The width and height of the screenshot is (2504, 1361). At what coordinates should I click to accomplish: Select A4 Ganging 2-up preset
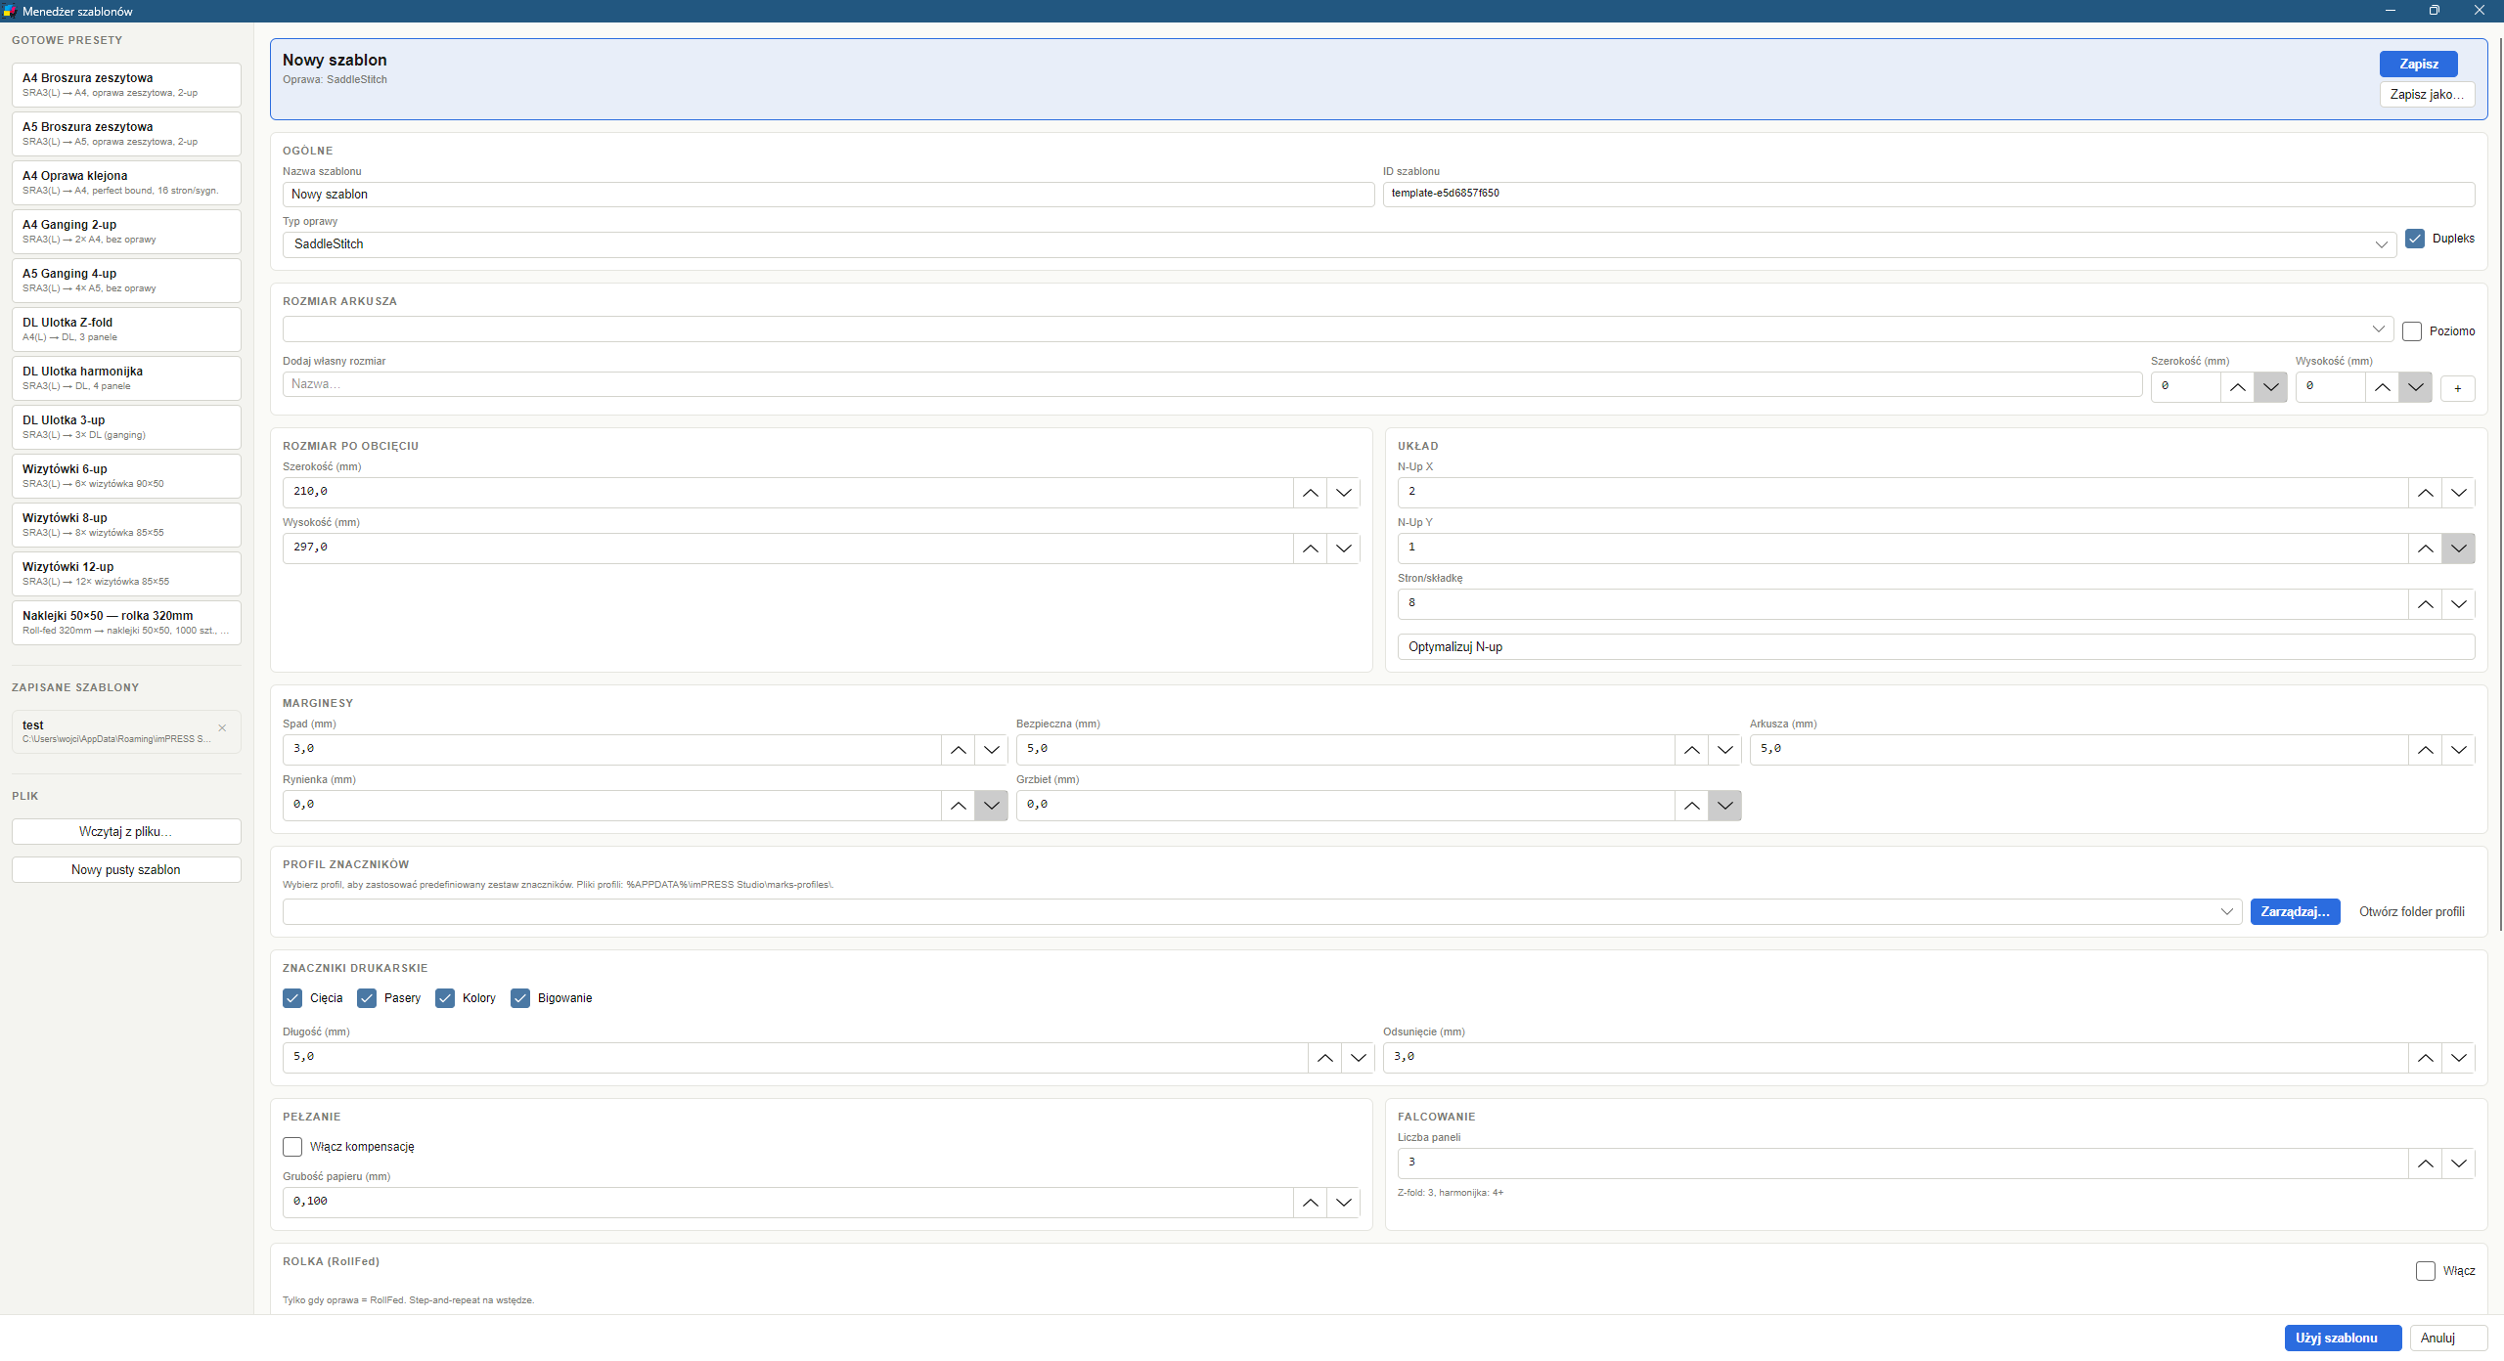(126, 232)
